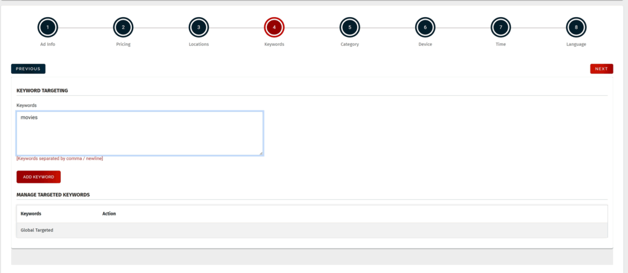This screenshot has width=628, height=273.
Task: Switch to the Pricing step label
Action: (x=123, y=45)
